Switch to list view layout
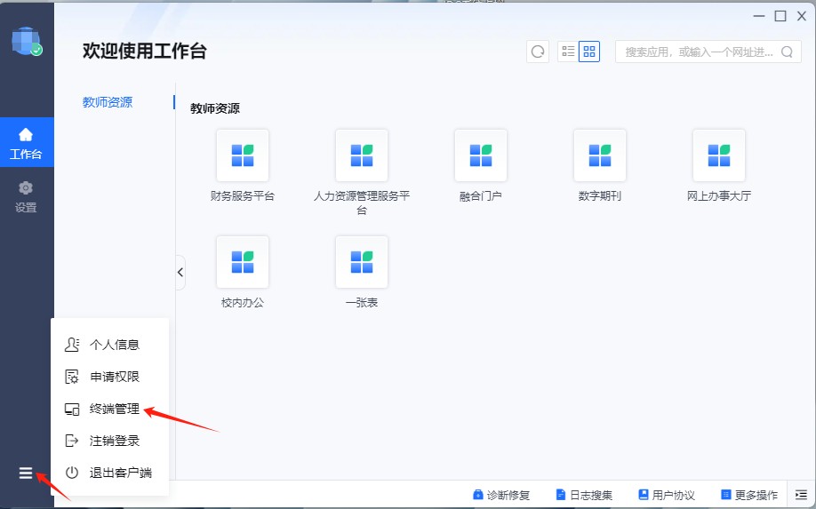The image size is (816, 509). tap(568, 52)
